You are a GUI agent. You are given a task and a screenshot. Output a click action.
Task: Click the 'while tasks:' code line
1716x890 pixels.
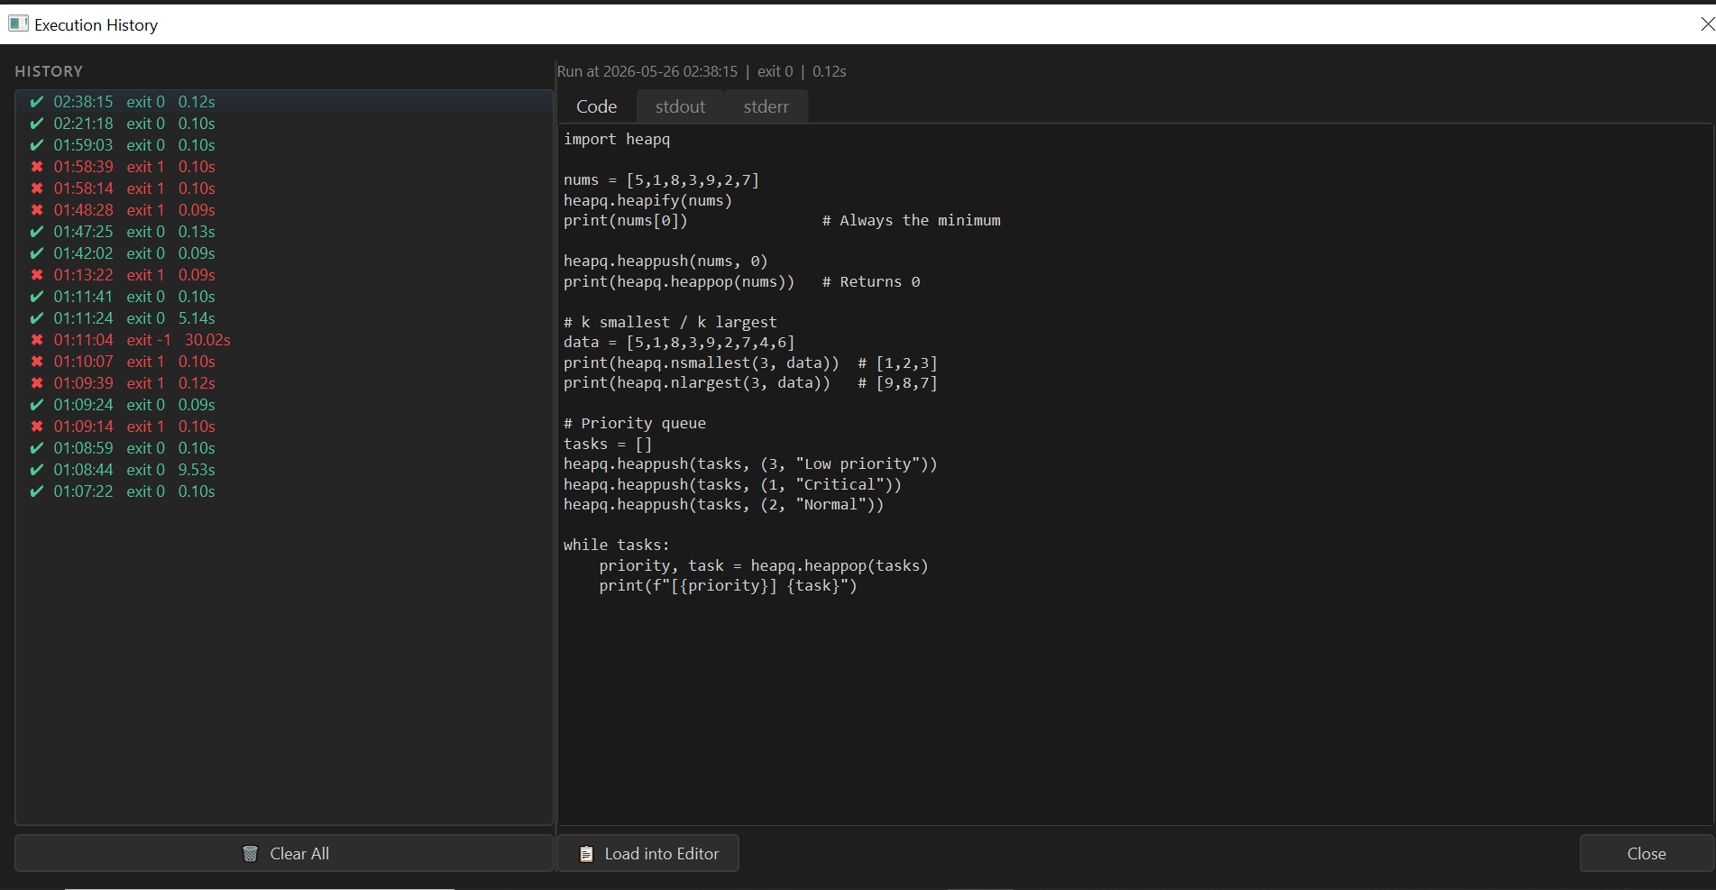617,545
